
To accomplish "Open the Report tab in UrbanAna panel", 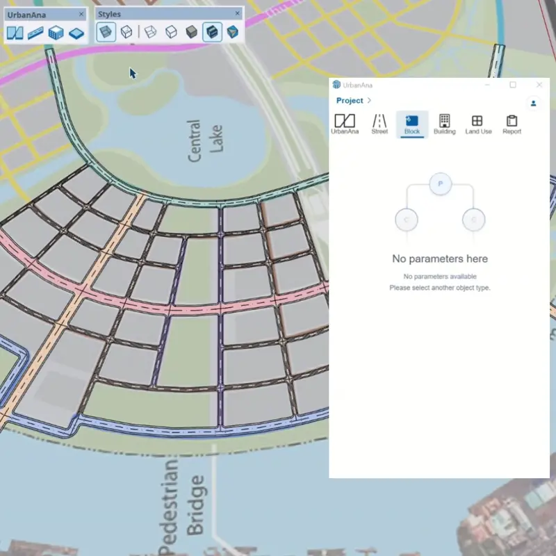I will pos(512,124).
